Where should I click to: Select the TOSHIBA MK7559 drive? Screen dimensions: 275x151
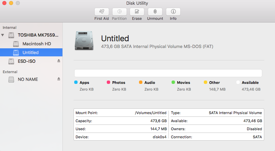[x=38, y=35]
